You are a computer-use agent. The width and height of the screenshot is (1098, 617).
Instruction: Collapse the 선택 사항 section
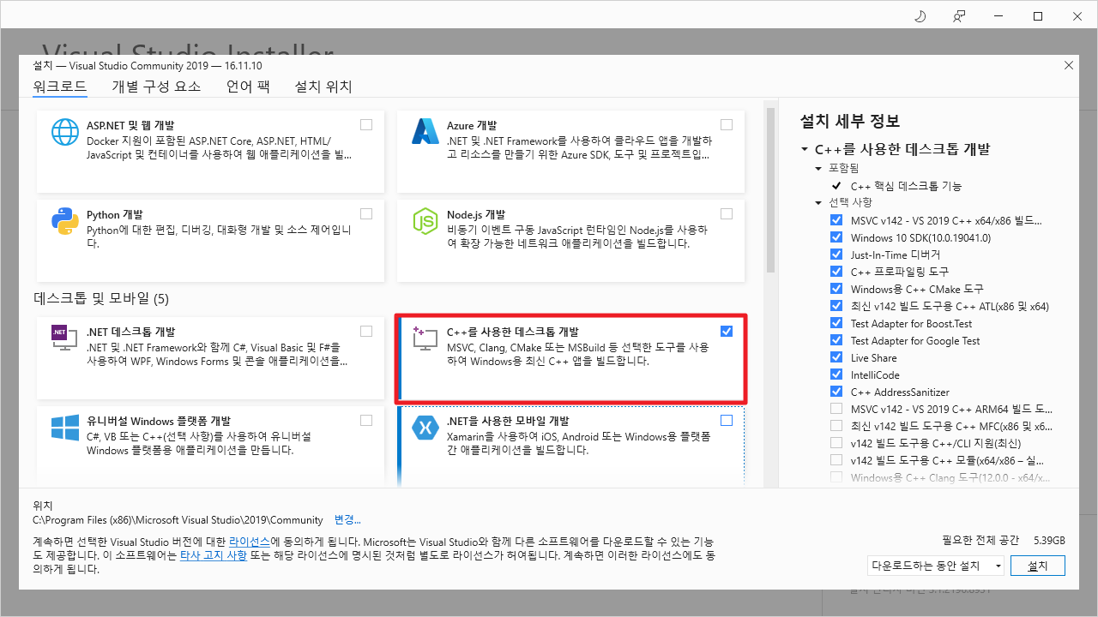[x=819, y=203]
